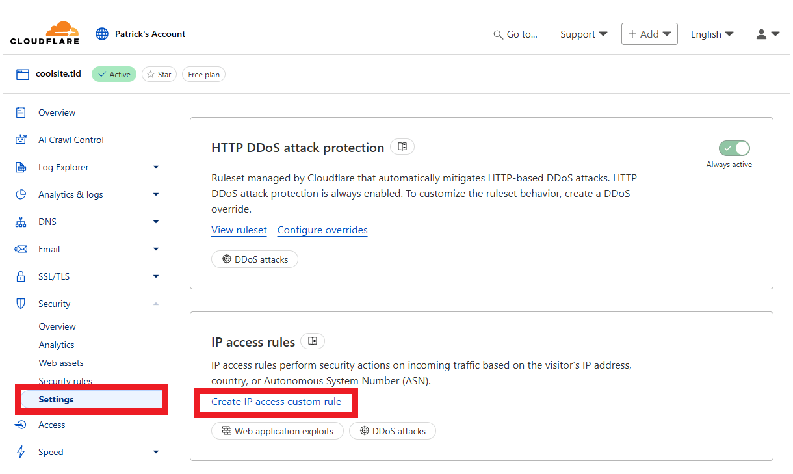The image size is (793, 474).
Task: Star the coolsite.tld site
Action: 159,75
